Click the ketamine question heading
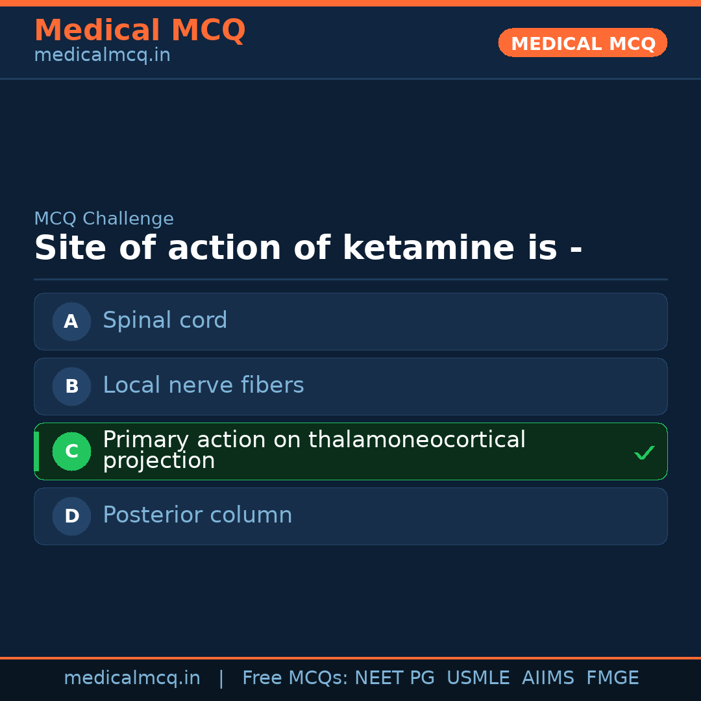The height and width of the screenshot is (701, 701). click(x=308, y=248)
